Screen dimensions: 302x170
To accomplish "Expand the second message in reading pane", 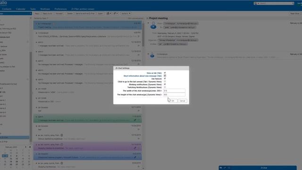I will tap(148, 54).
